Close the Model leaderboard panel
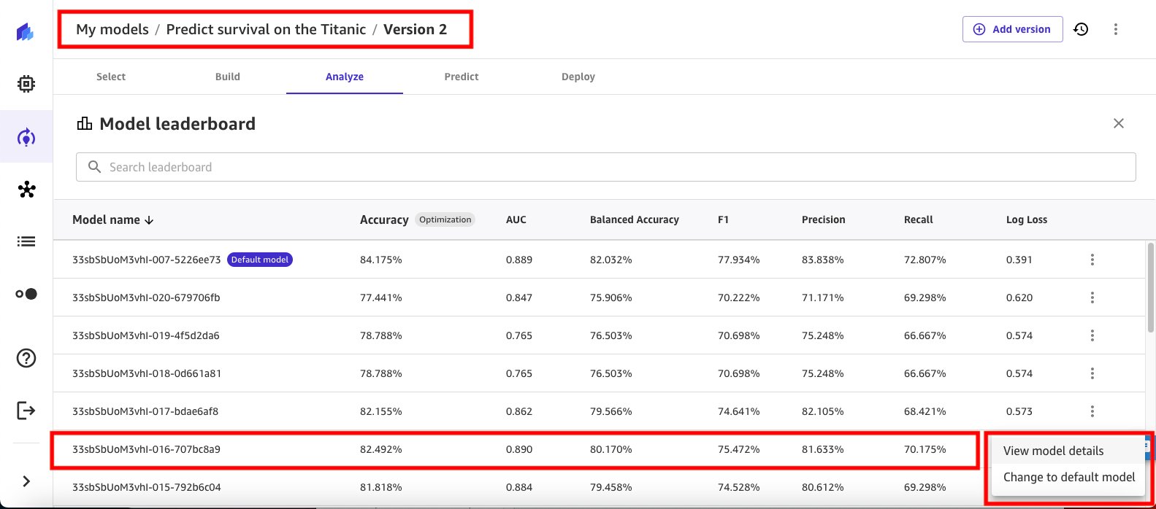The height and width of the screenshot is (509, 1156). coord(1118,123)
